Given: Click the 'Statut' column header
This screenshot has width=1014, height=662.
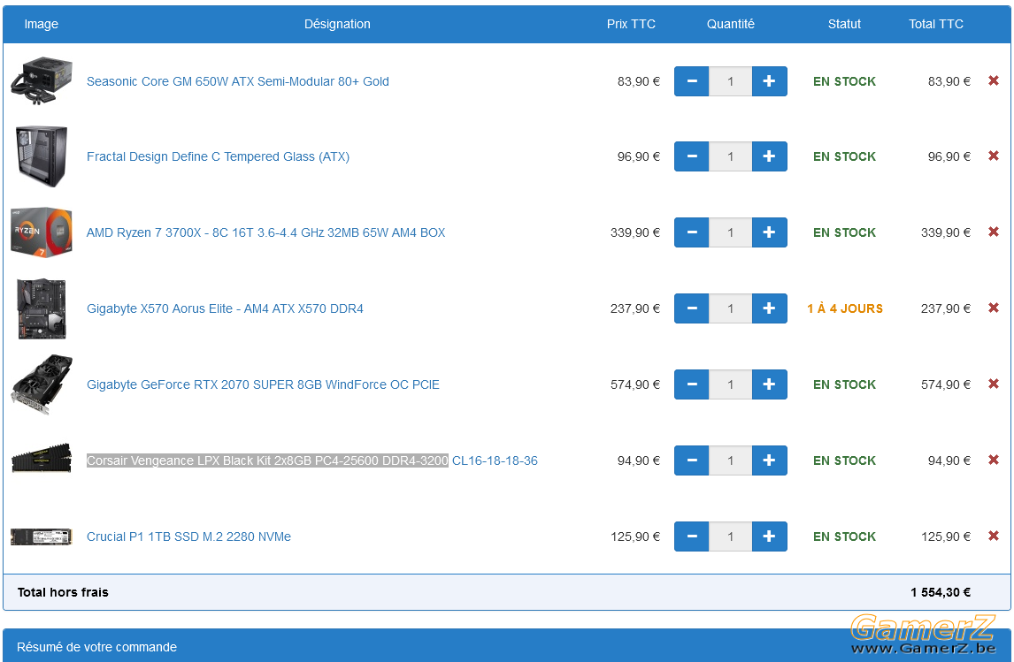Looking at the screenshot, I should pos(844,24).
